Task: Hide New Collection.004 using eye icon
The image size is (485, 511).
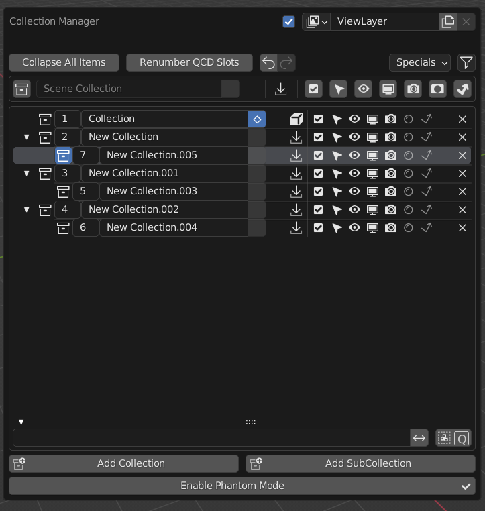Action: 354,227
